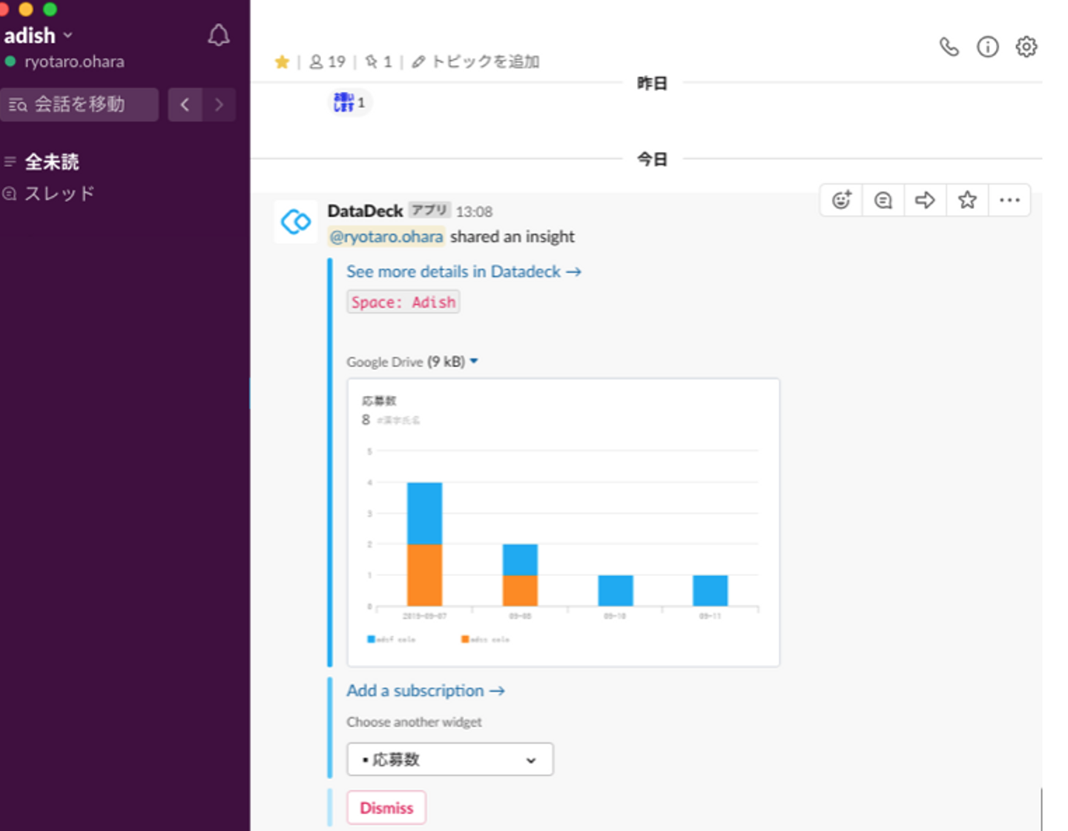The width and height of the screenshot is (1068, 831).
Task: Open notifications bell in sidebar
Action: pyautogui.click(x=218, y=35)
